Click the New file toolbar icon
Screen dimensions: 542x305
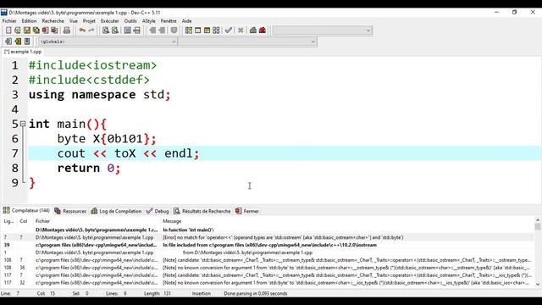coord(8,30)
